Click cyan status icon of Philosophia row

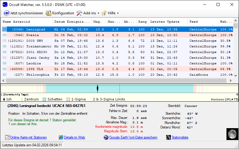(4, 75)
